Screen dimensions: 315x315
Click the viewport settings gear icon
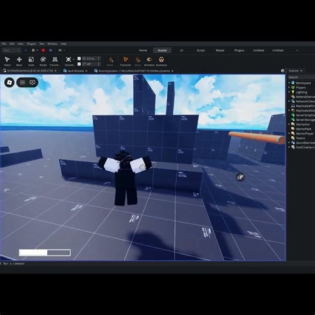[283, 71]
